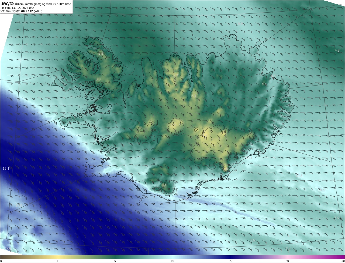Click the 3.2 value label
Viewport: 345px width, 263px height.
pyautogui.click(x=101, y=54)
